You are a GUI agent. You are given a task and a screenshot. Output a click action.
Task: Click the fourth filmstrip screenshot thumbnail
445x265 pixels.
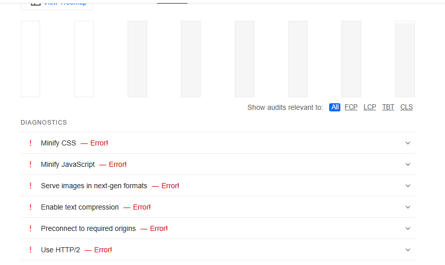190,59
